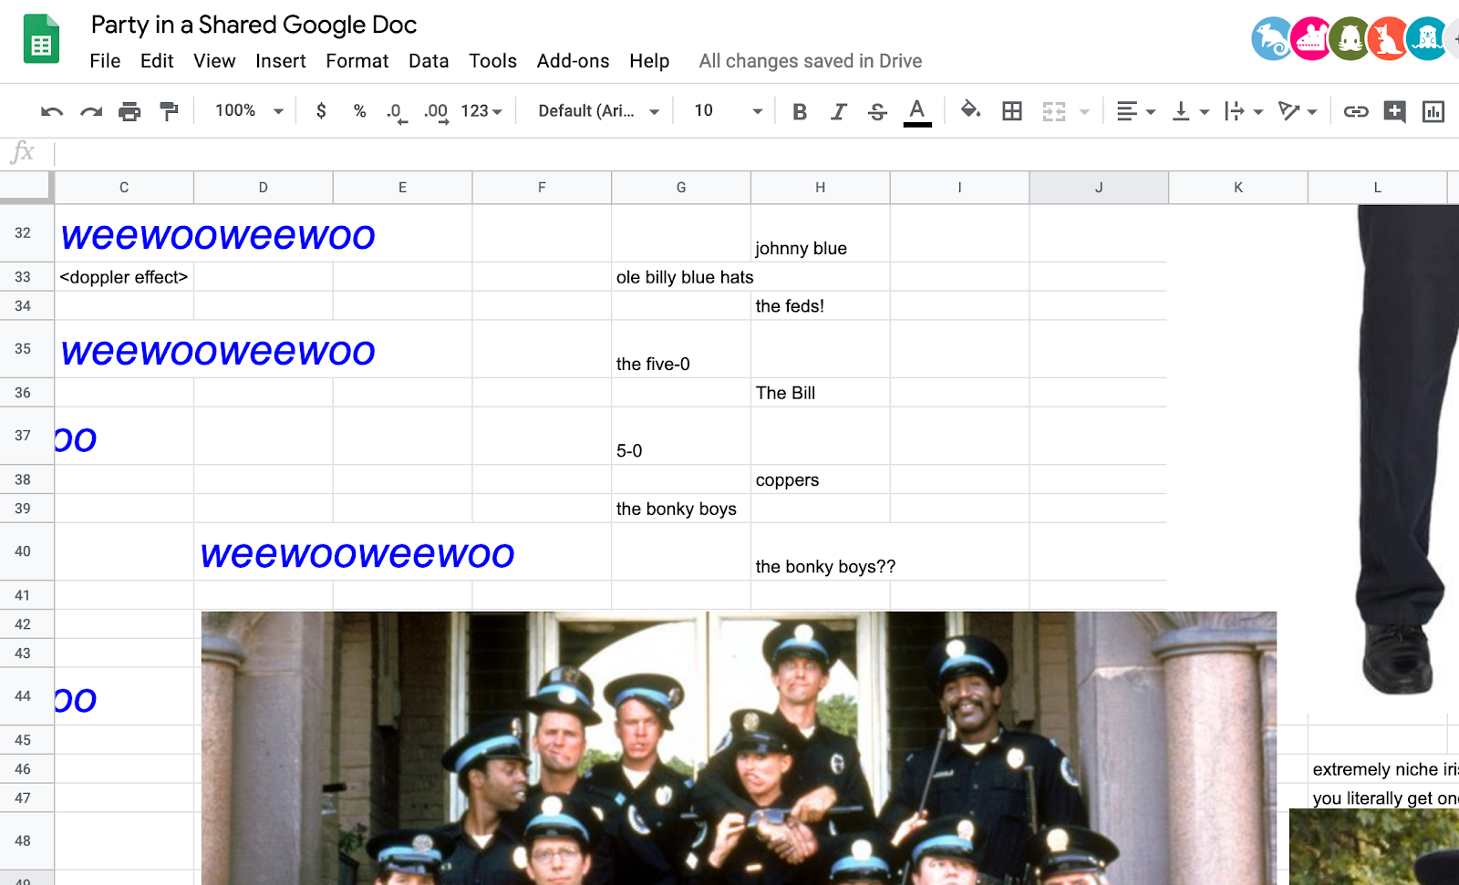Click the Google Sheets home icon
The height and width of the screenshot is (885, 1459).
click(x=41, y=40)
